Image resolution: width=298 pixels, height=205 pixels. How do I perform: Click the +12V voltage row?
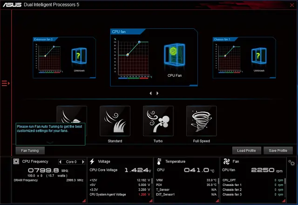point(120,180)
